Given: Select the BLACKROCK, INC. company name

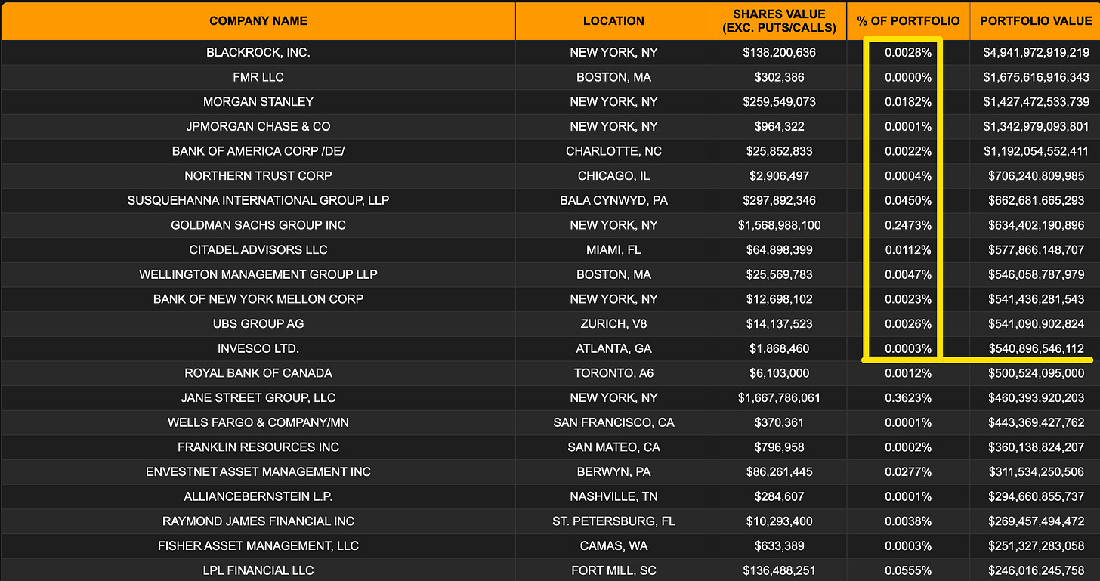Looking at the screenshot, I should (258, 53).
